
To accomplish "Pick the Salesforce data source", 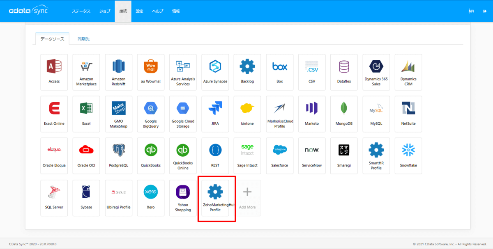I will pos(280,156).
